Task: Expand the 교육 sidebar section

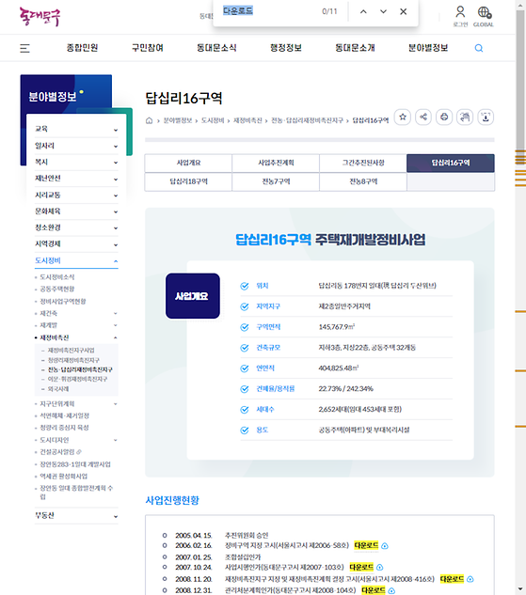Action: [76, 129]
